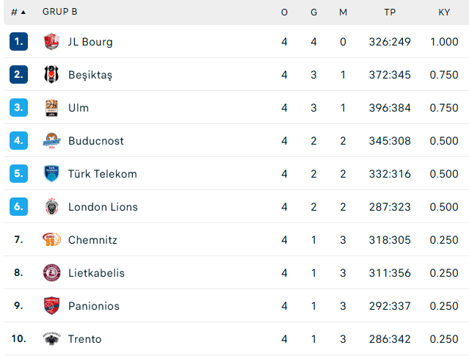This screenshot has height=356, width=469.
Task: Sort table by the KY column header
Action: 444,12
